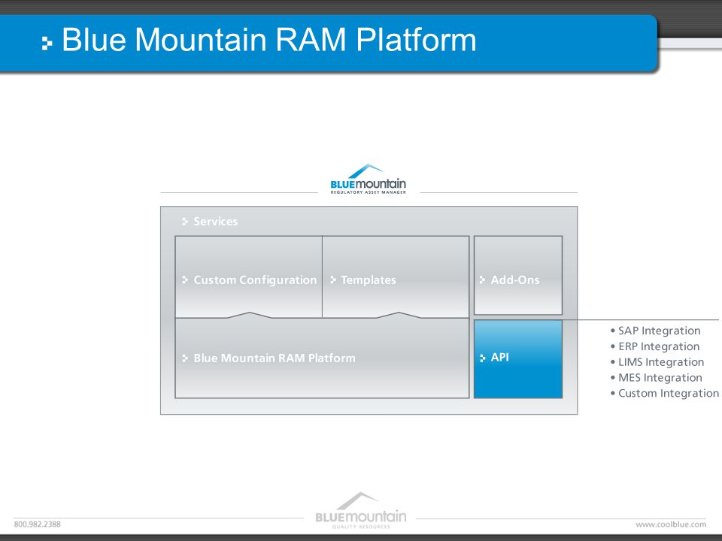Select the Templates box
Viewport: 722px width, 541px height.
tap(396, 277)
